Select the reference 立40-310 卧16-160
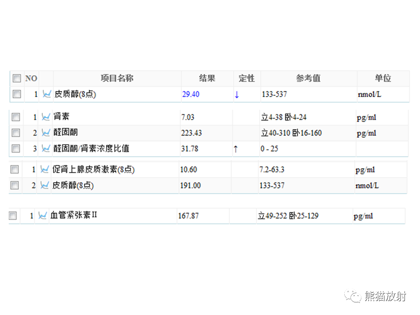This screenshot has width=420, height=315. 291,133
